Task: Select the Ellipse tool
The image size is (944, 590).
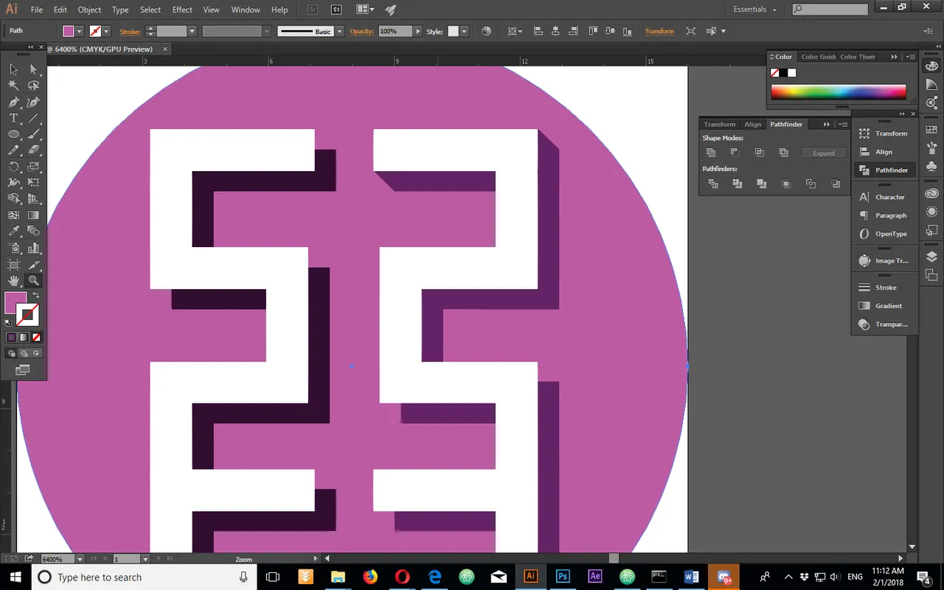Action: tap(13, 134)
